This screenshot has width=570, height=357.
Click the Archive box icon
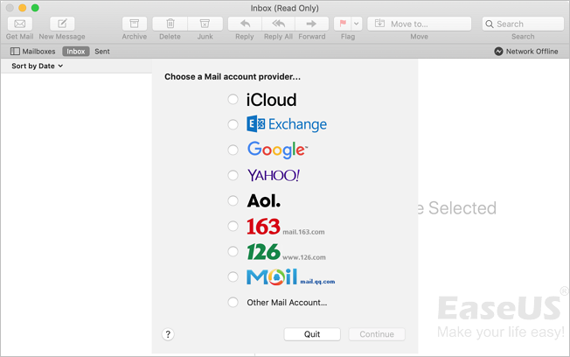pyautogui.click(x=134, y=24)
